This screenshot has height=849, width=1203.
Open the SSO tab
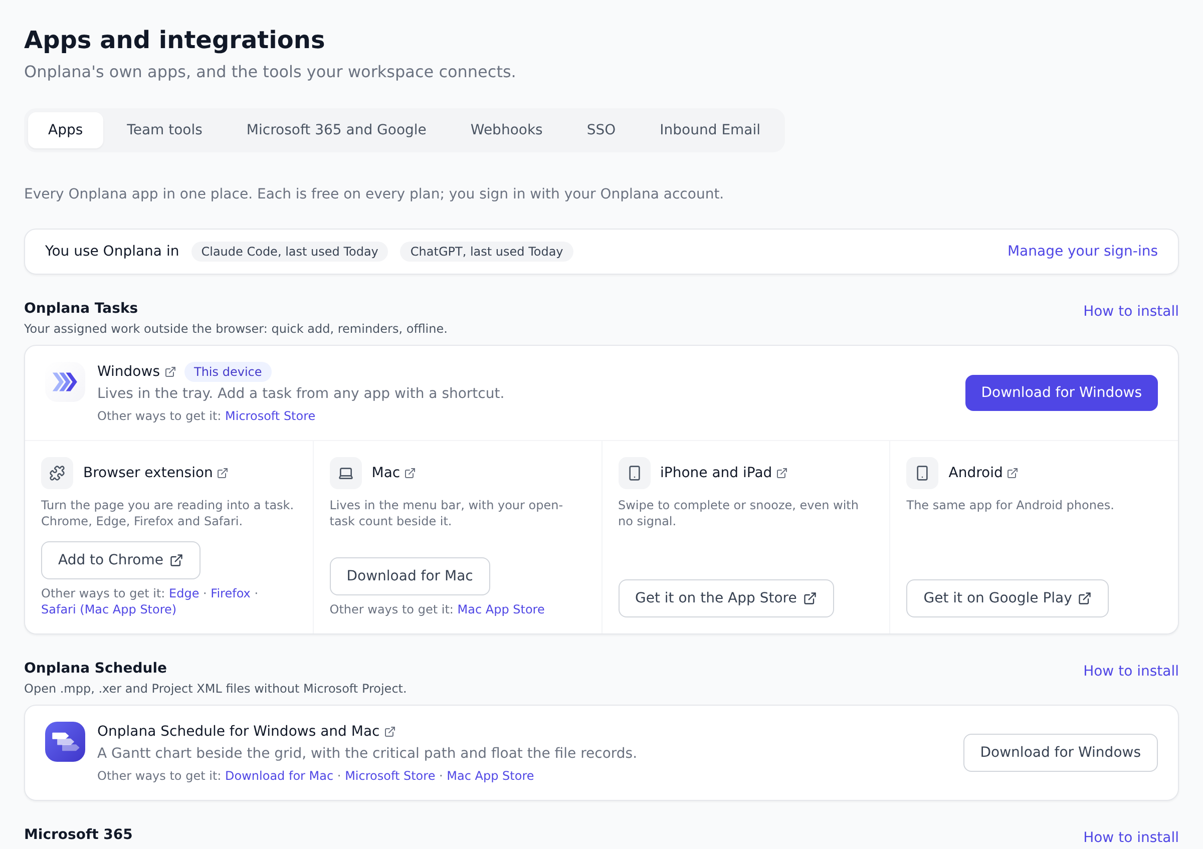pos(601,130)
